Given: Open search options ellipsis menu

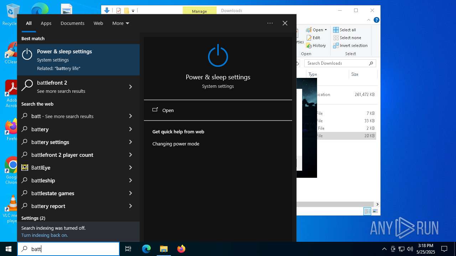Looking at the screenshot, I should coord(270,23).
